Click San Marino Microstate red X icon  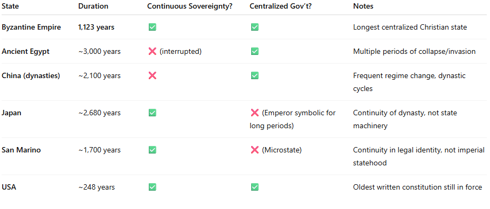click(254, 150)
